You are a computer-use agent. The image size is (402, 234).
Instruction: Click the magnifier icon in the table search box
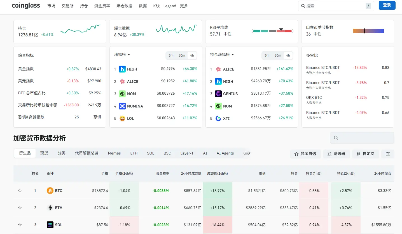pyautogui.click(x=336, y=138)
